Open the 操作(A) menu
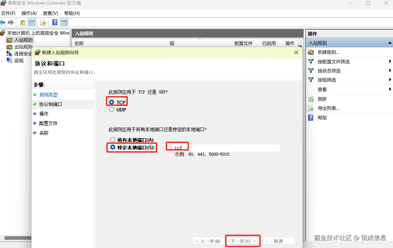Viewport: 393px width, 248px height. 29,13
